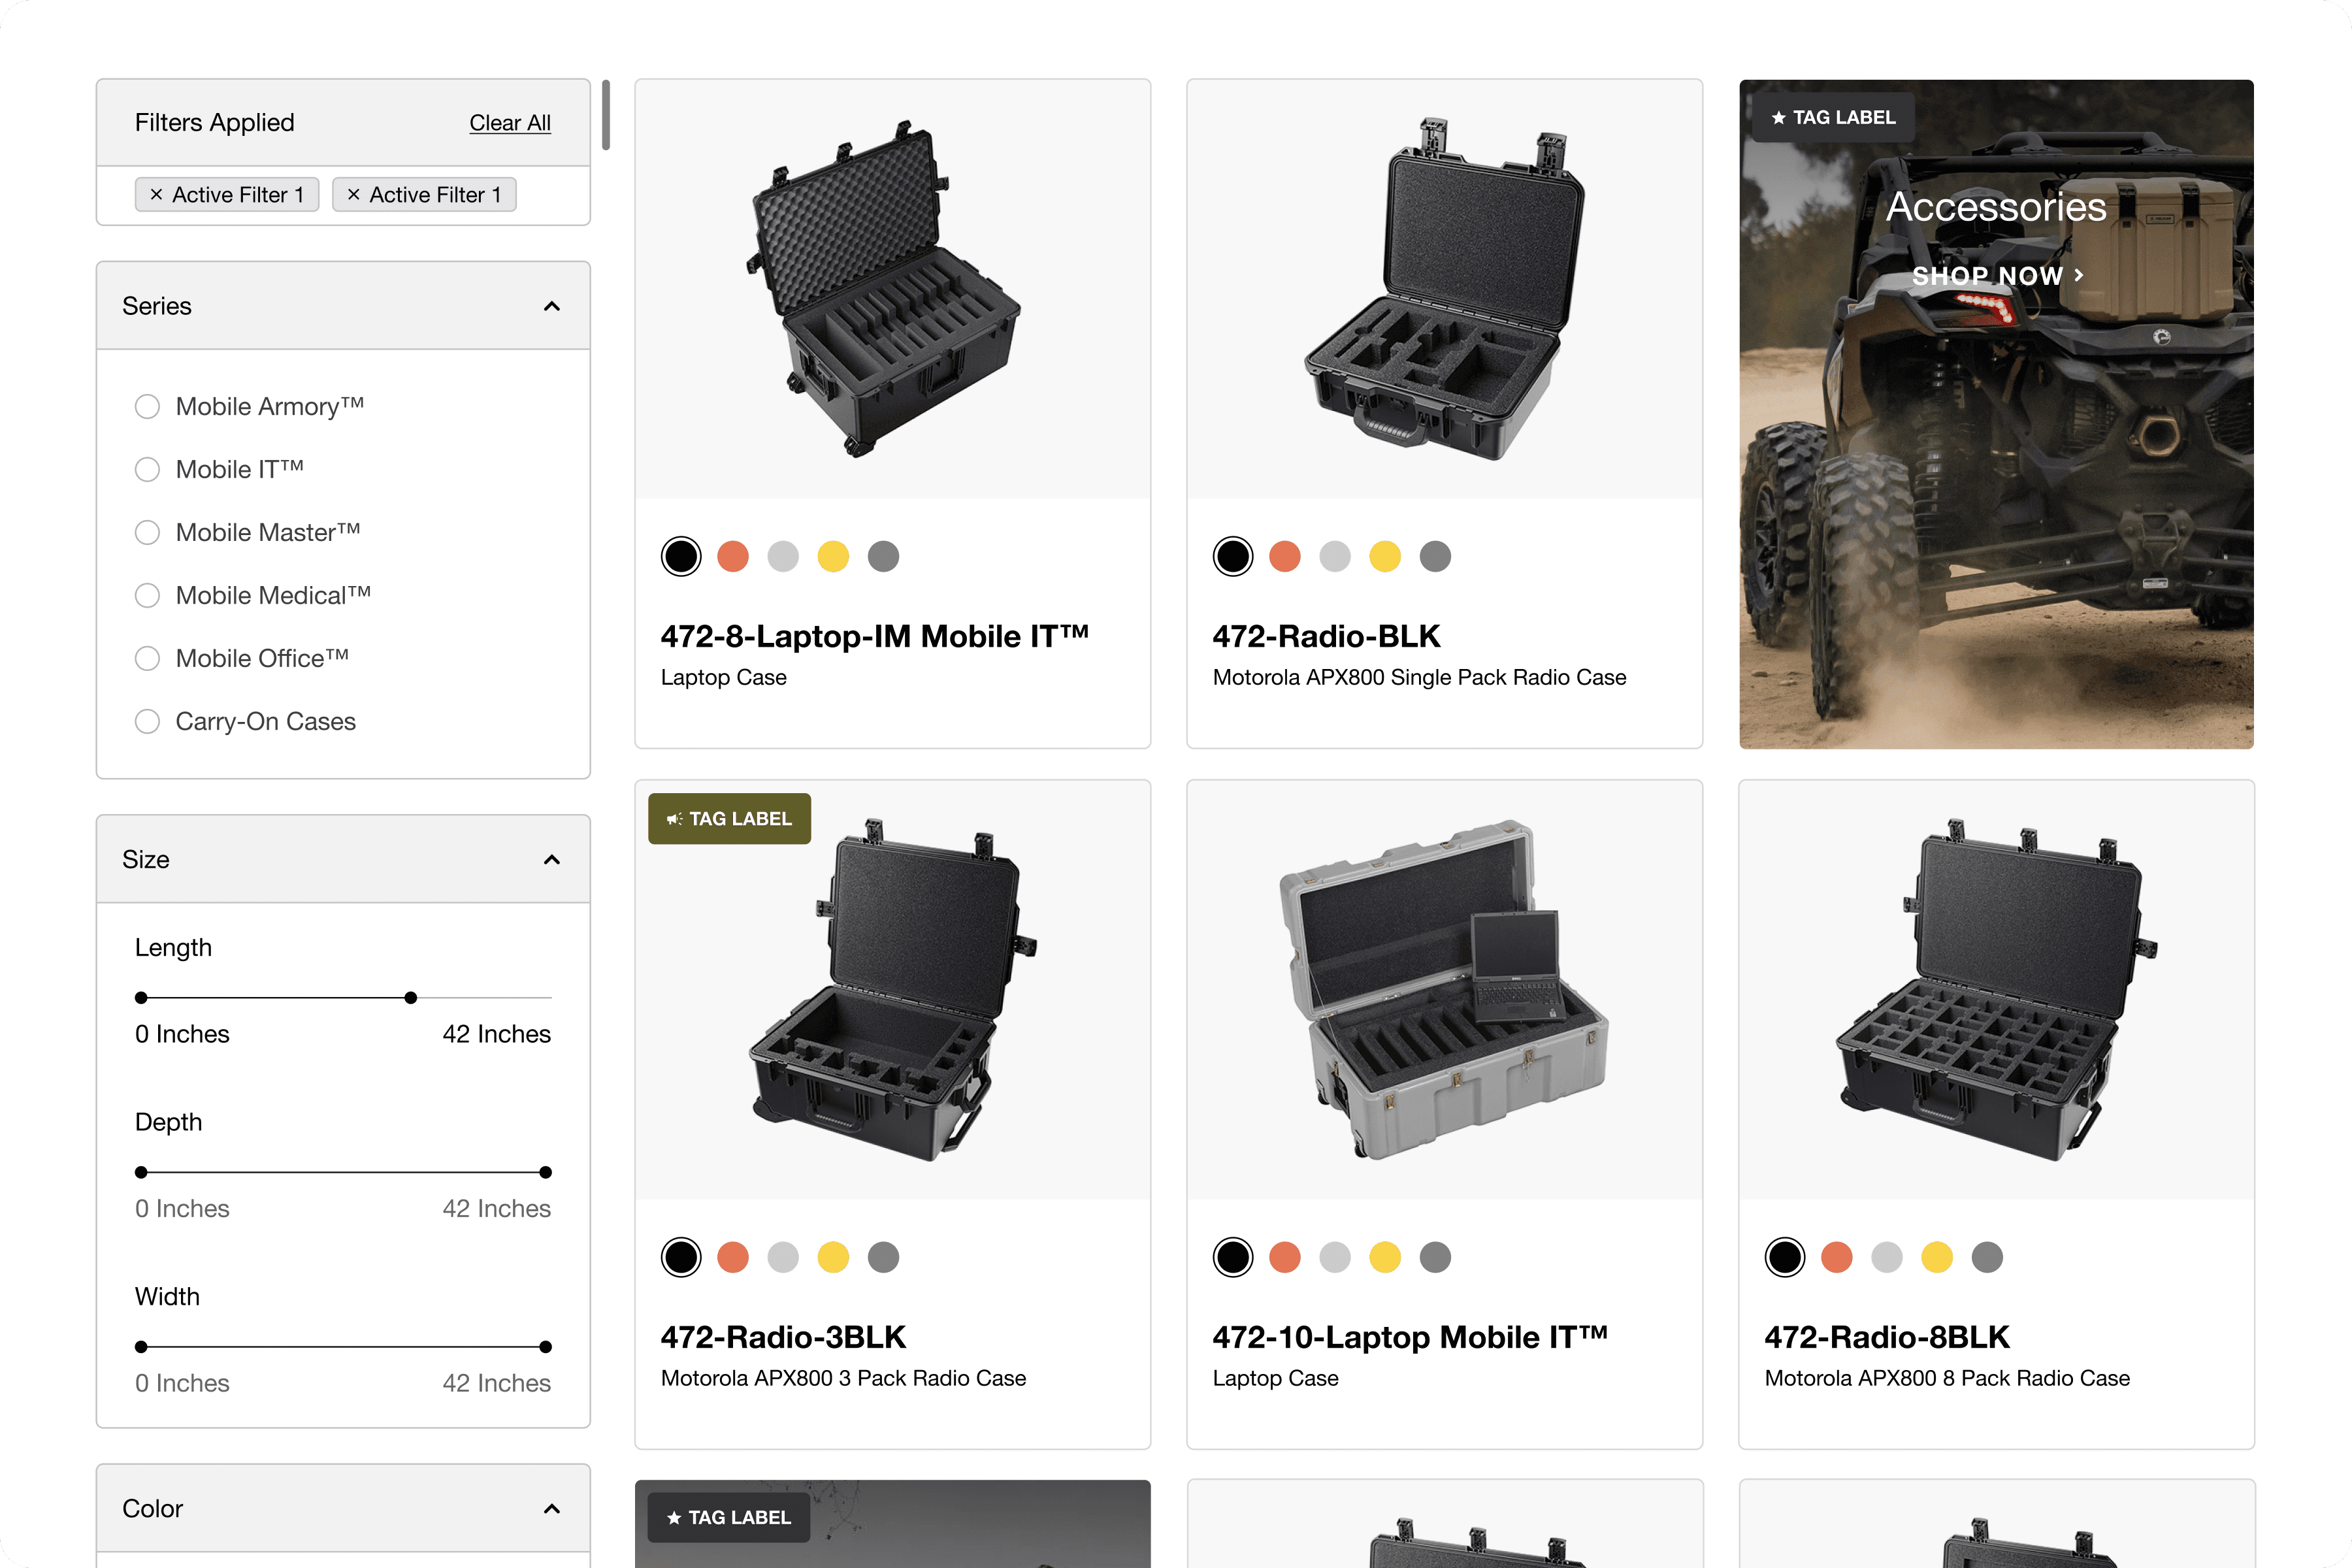Select black swatch on 472-Radio-8BLK card
The width and height of the screenshot is (2352, 1568).
pyautogui.click(x=1785, y=1258)
